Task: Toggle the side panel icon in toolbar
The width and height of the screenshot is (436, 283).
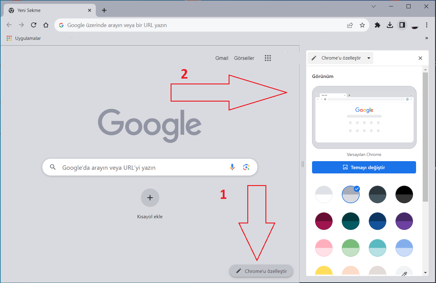Action: pyautogui.click(x=402, y=25)
